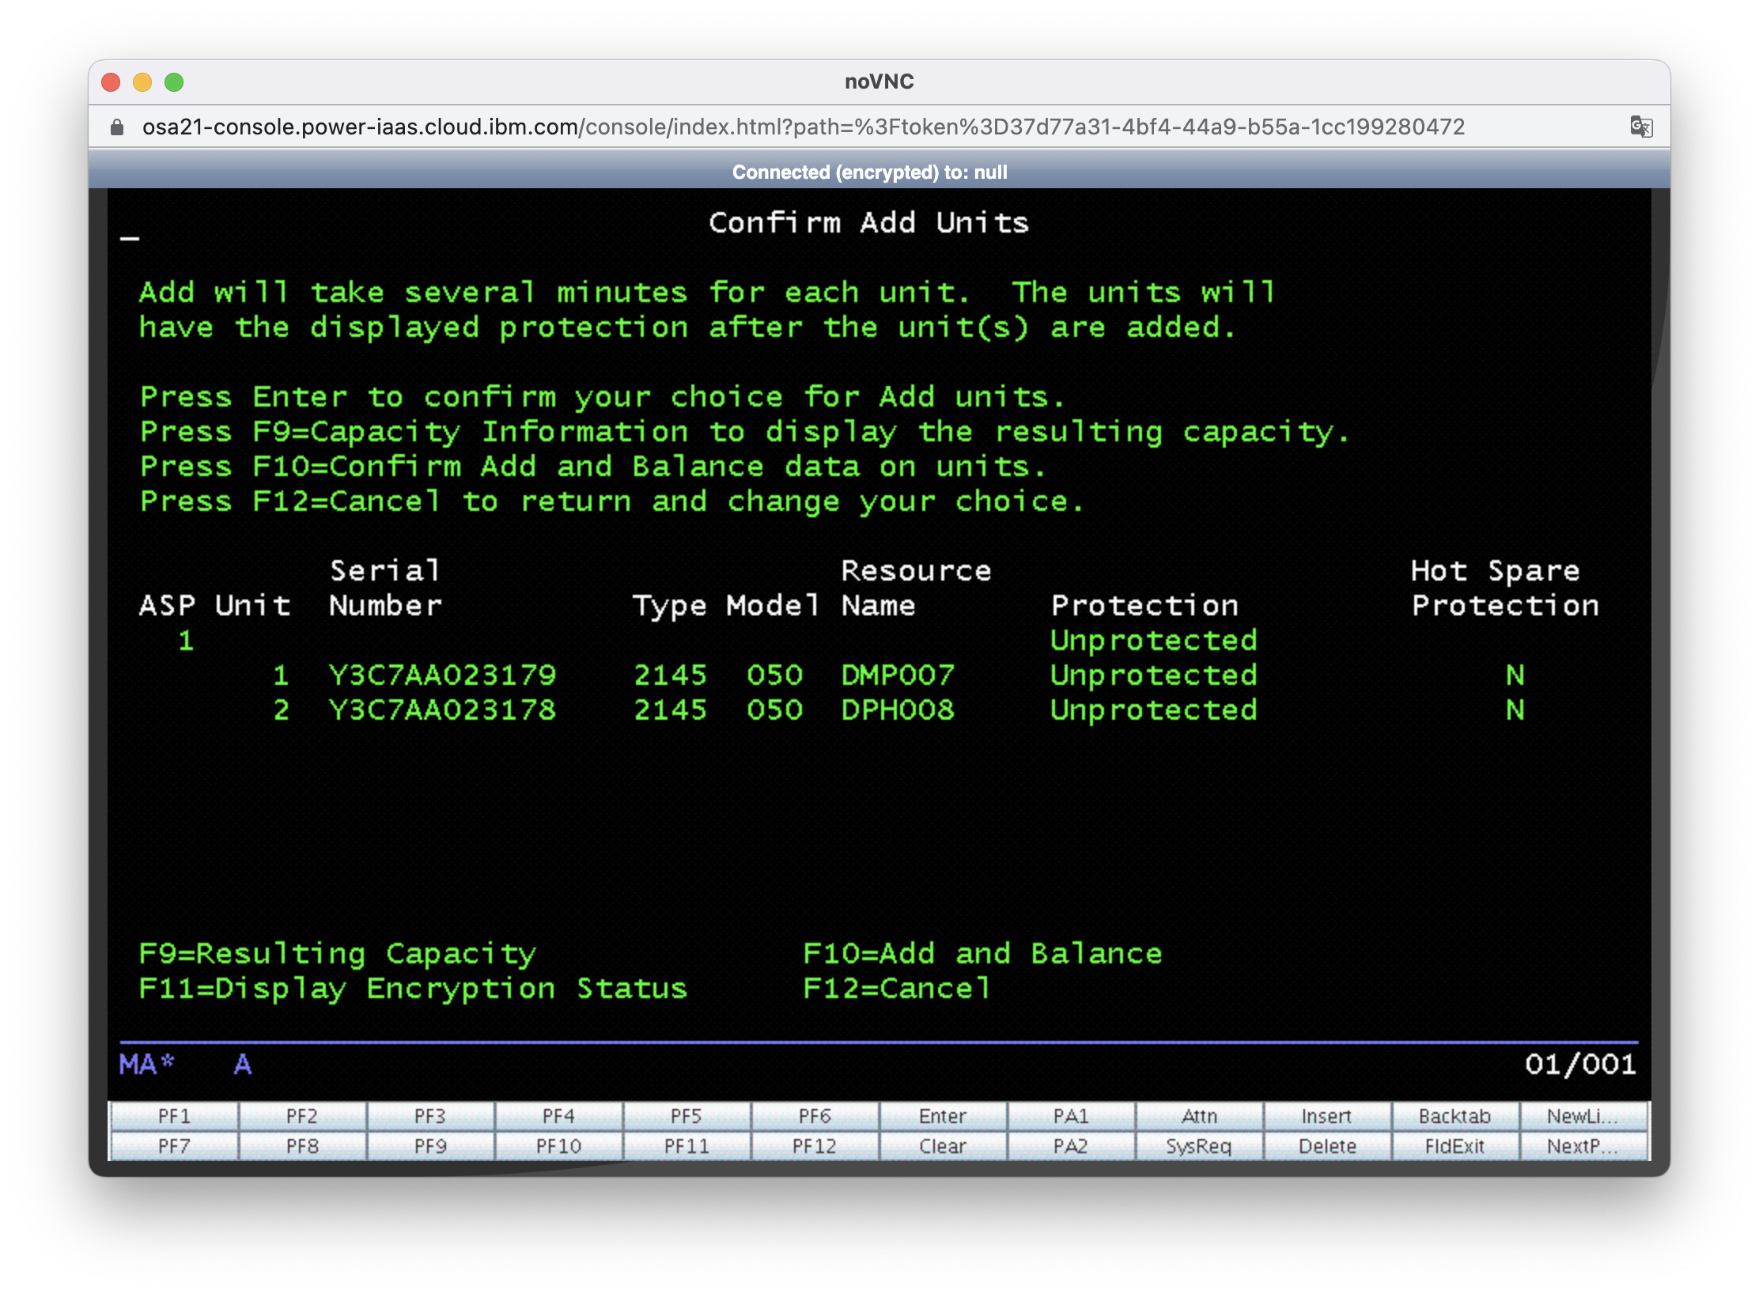The height and width of the screenshot is (1294, 1759).
Task: Click the console URL in the address bar
Action: click(x=803, y=127)
